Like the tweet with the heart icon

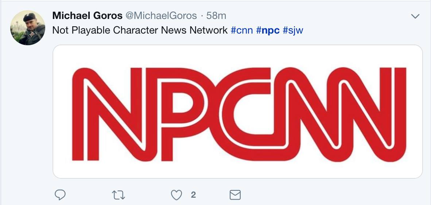176,196
